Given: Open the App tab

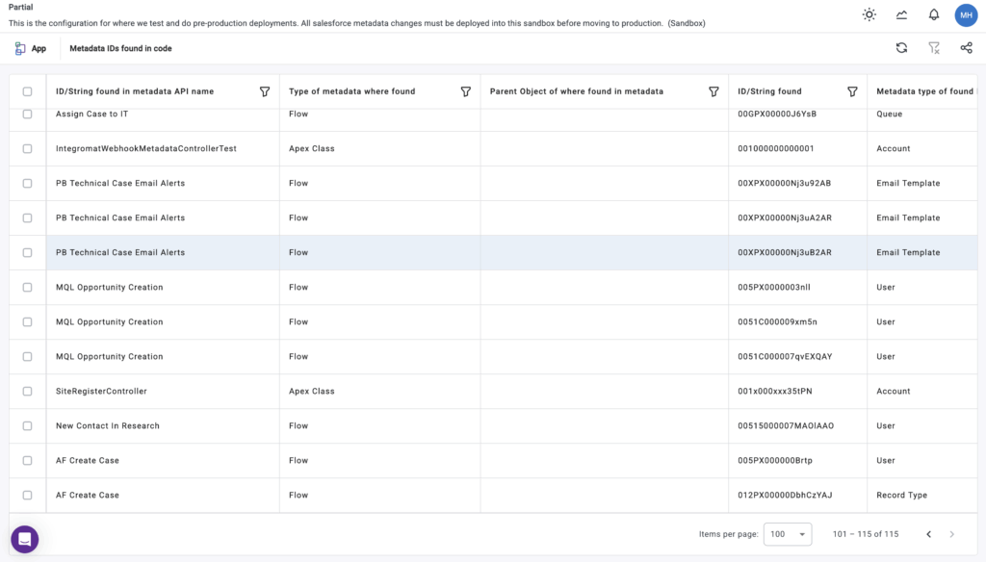Looking at the screenshot, I should point(31,48).
